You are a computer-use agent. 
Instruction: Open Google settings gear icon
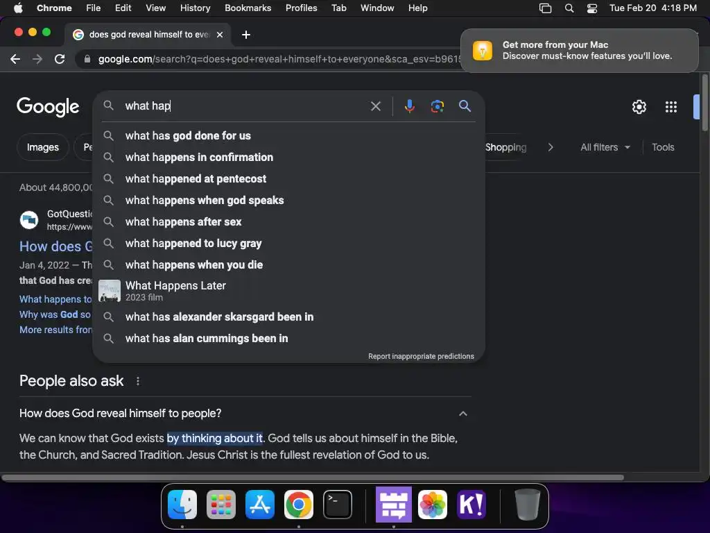pos(639,107)
